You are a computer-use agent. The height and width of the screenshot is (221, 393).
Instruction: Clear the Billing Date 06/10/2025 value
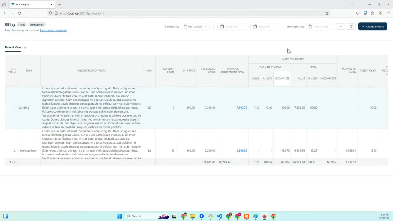pos(206,27)
